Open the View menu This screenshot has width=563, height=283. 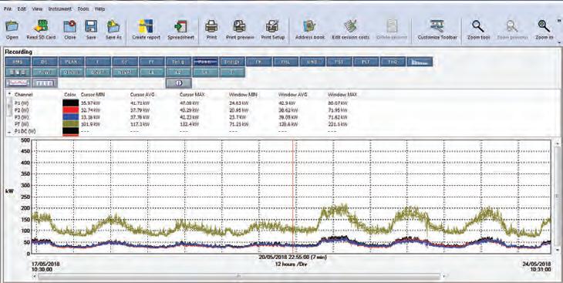point(37,8)
